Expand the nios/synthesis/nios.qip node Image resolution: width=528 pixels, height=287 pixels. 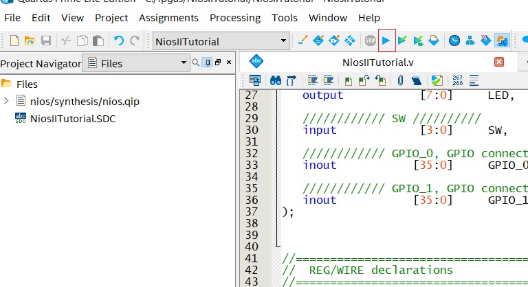[6, 101]
